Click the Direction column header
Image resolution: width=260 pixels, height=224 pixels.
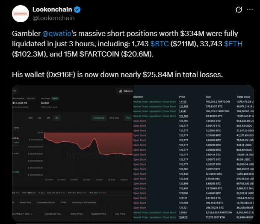coord(138,97)
